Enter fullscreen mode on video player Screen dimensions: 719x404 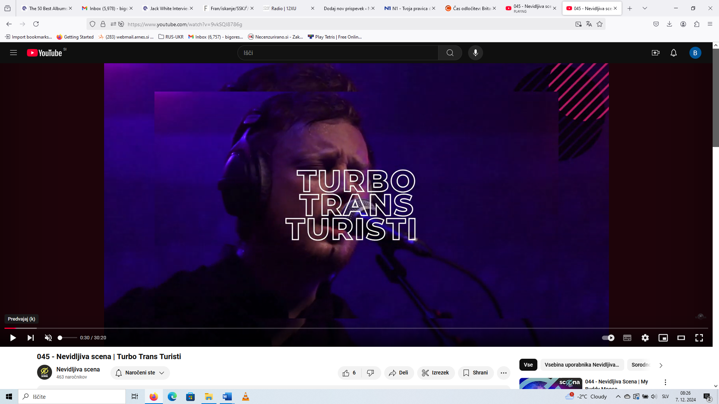(x=699, y=338)
